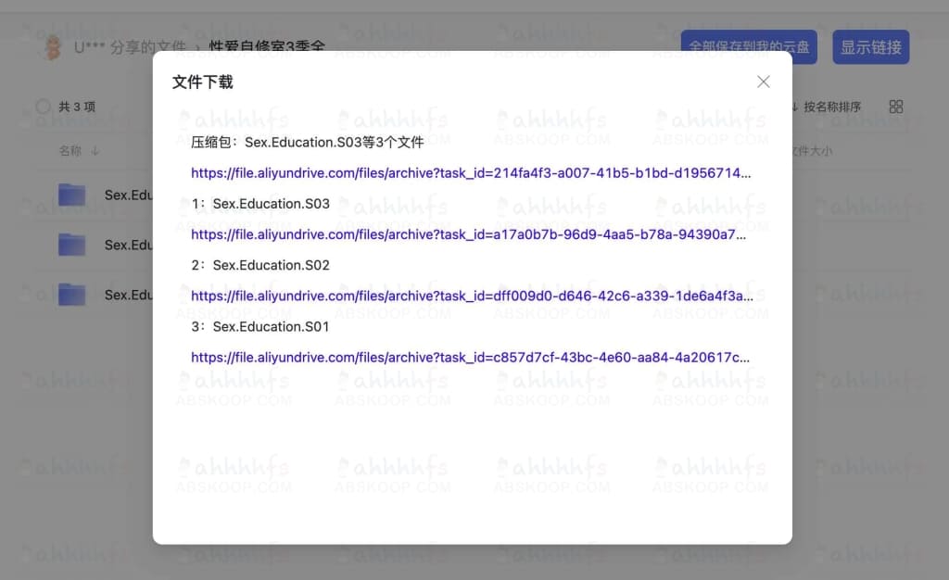
Task: Click the '1：Sex.Education.S03' label
Action: [260, 204]
